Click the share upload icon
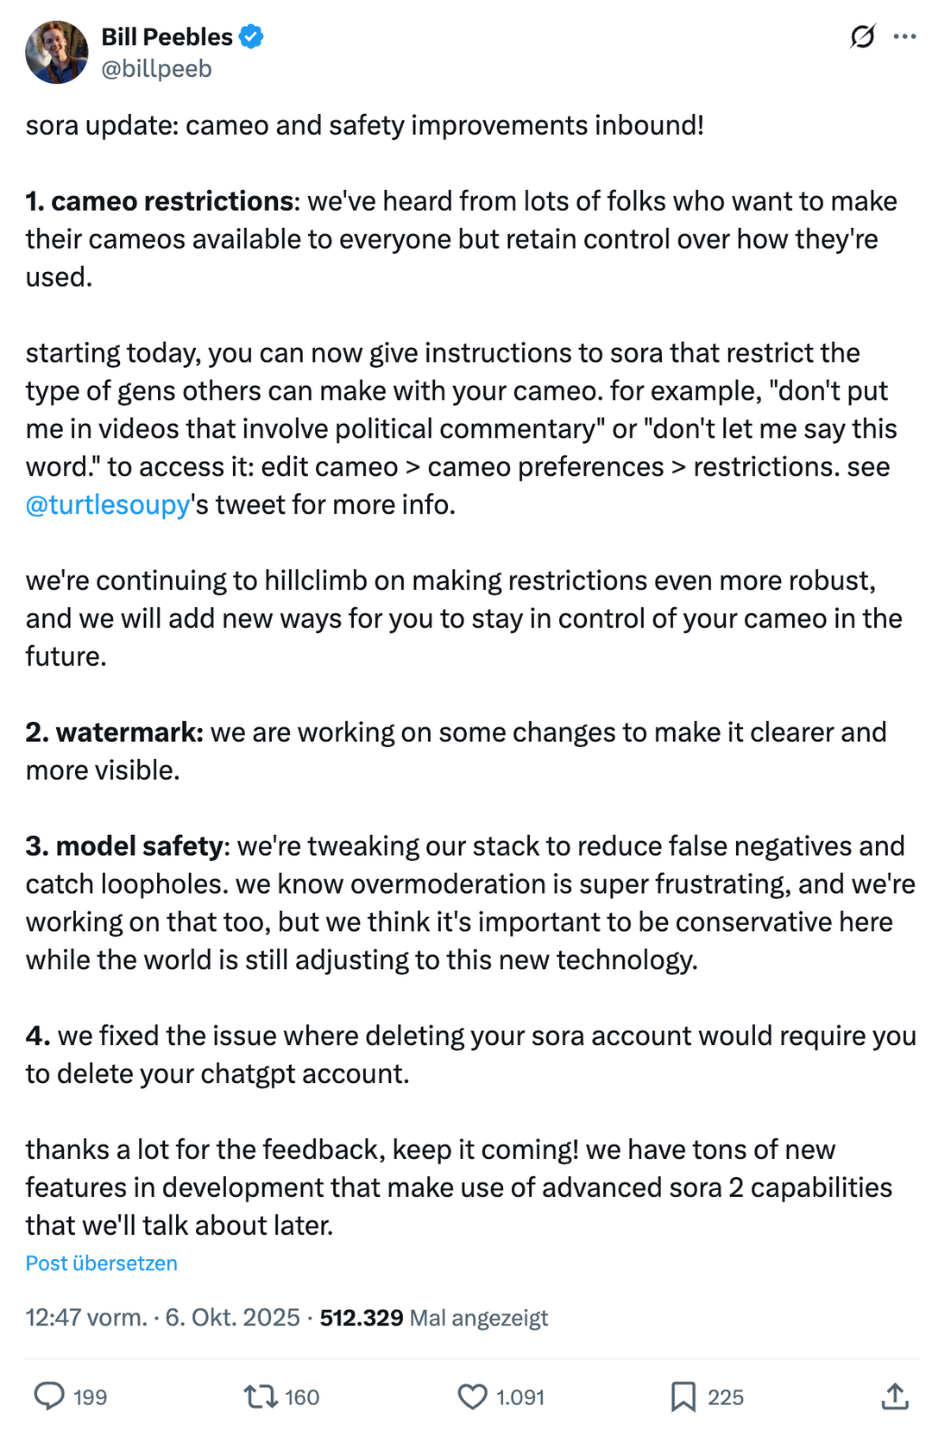 click(x=895, y=1396)
